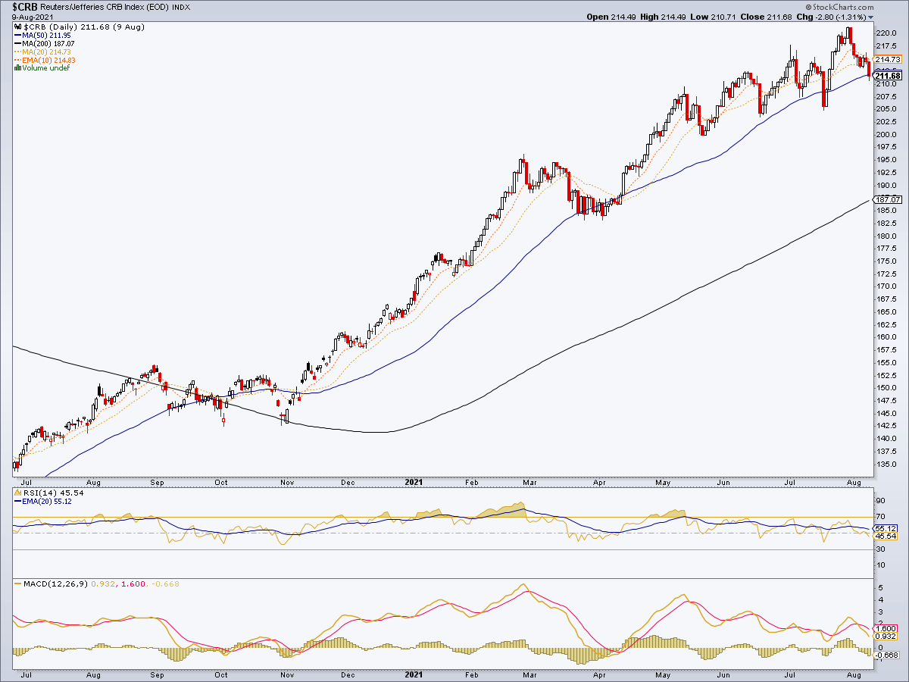The image size is (909, 682).
Task: Click the 187.07 MA(200) tag on price axis
Action: pyautogui.click(x=886, y=199)
